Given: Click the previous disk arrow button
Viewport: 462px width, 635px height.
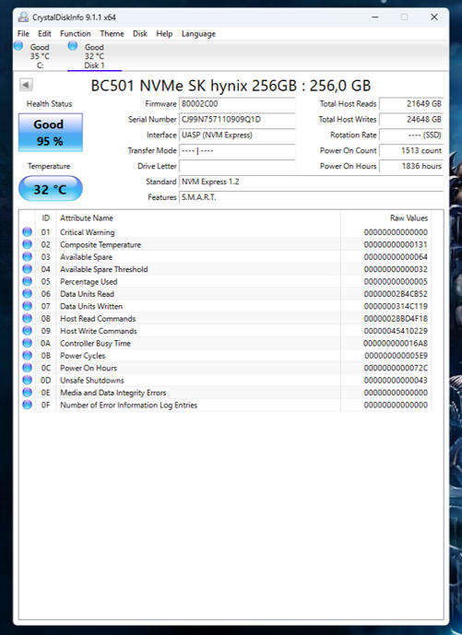Looking at the screenshot, I should [x=26, y=85].
